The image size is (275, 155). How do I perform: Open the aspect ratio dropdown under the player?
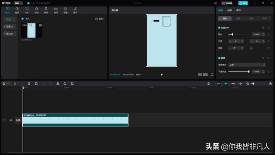138,74
